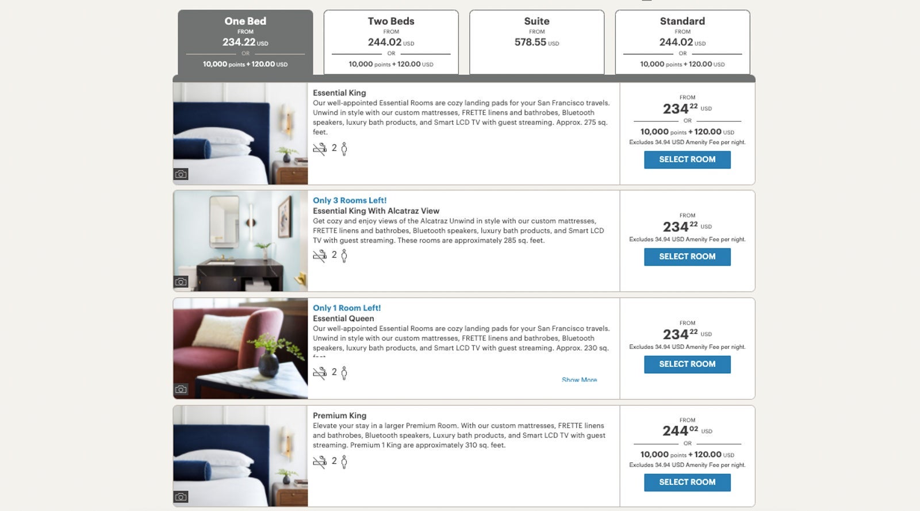Select Room for Premium King

[x=687, y=482]
